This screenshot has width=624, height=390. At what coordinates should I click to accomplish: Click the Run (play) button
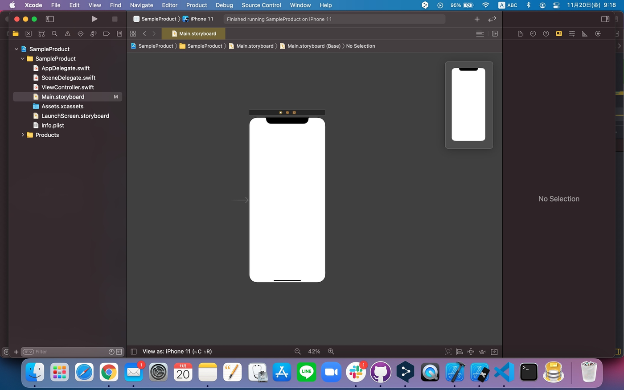94,19
